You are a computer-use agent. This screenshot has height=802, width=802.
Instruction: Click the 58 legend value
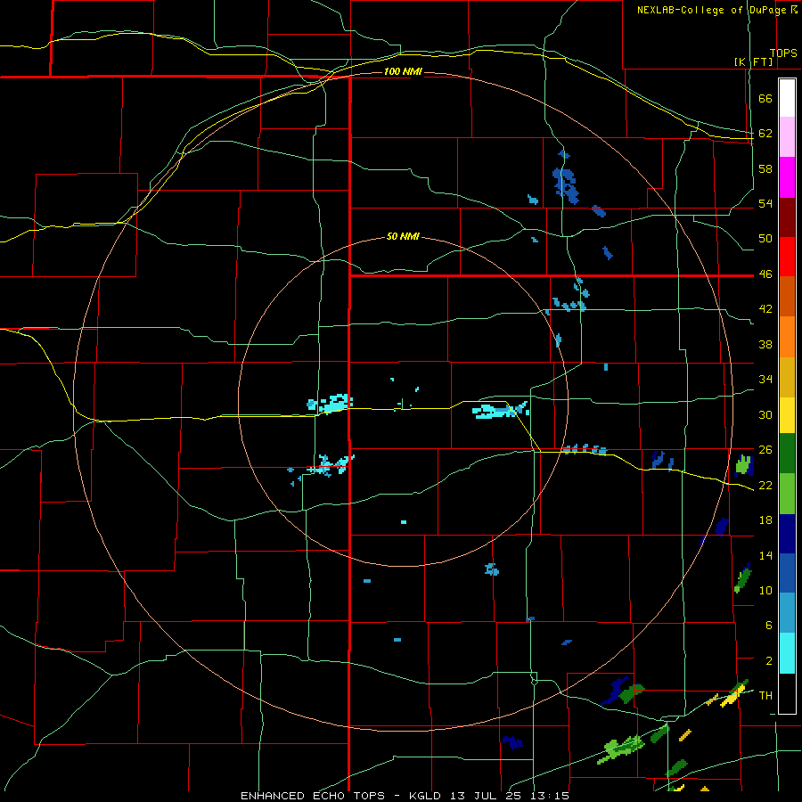[765, 168]
